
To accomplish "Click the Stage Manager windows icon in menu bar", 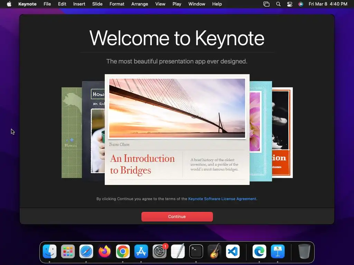I will [x=267, y=4].
